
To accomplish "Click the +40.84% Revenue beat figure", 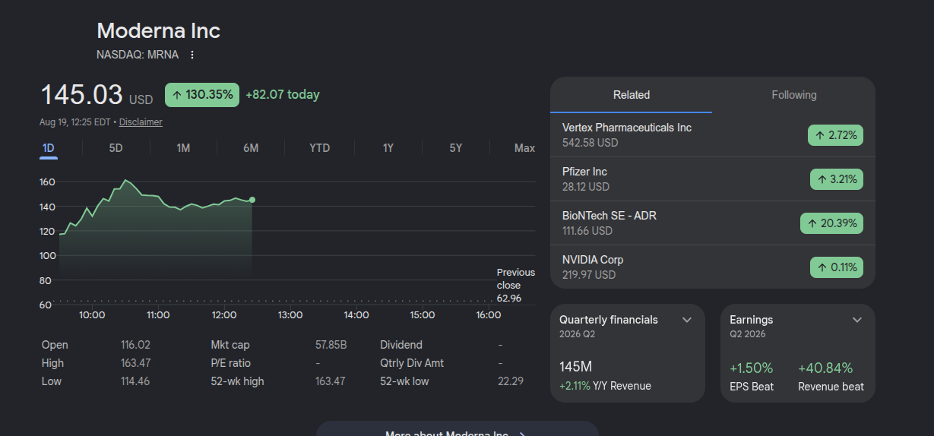I will [x=825, y=368].
